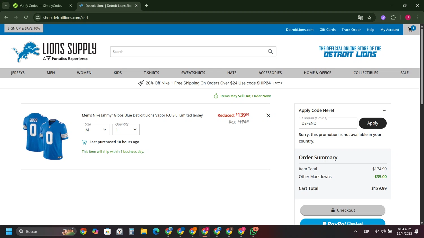Open the SALE menu
This screenshot has height=238, width=424.
(x=404, y=73)
